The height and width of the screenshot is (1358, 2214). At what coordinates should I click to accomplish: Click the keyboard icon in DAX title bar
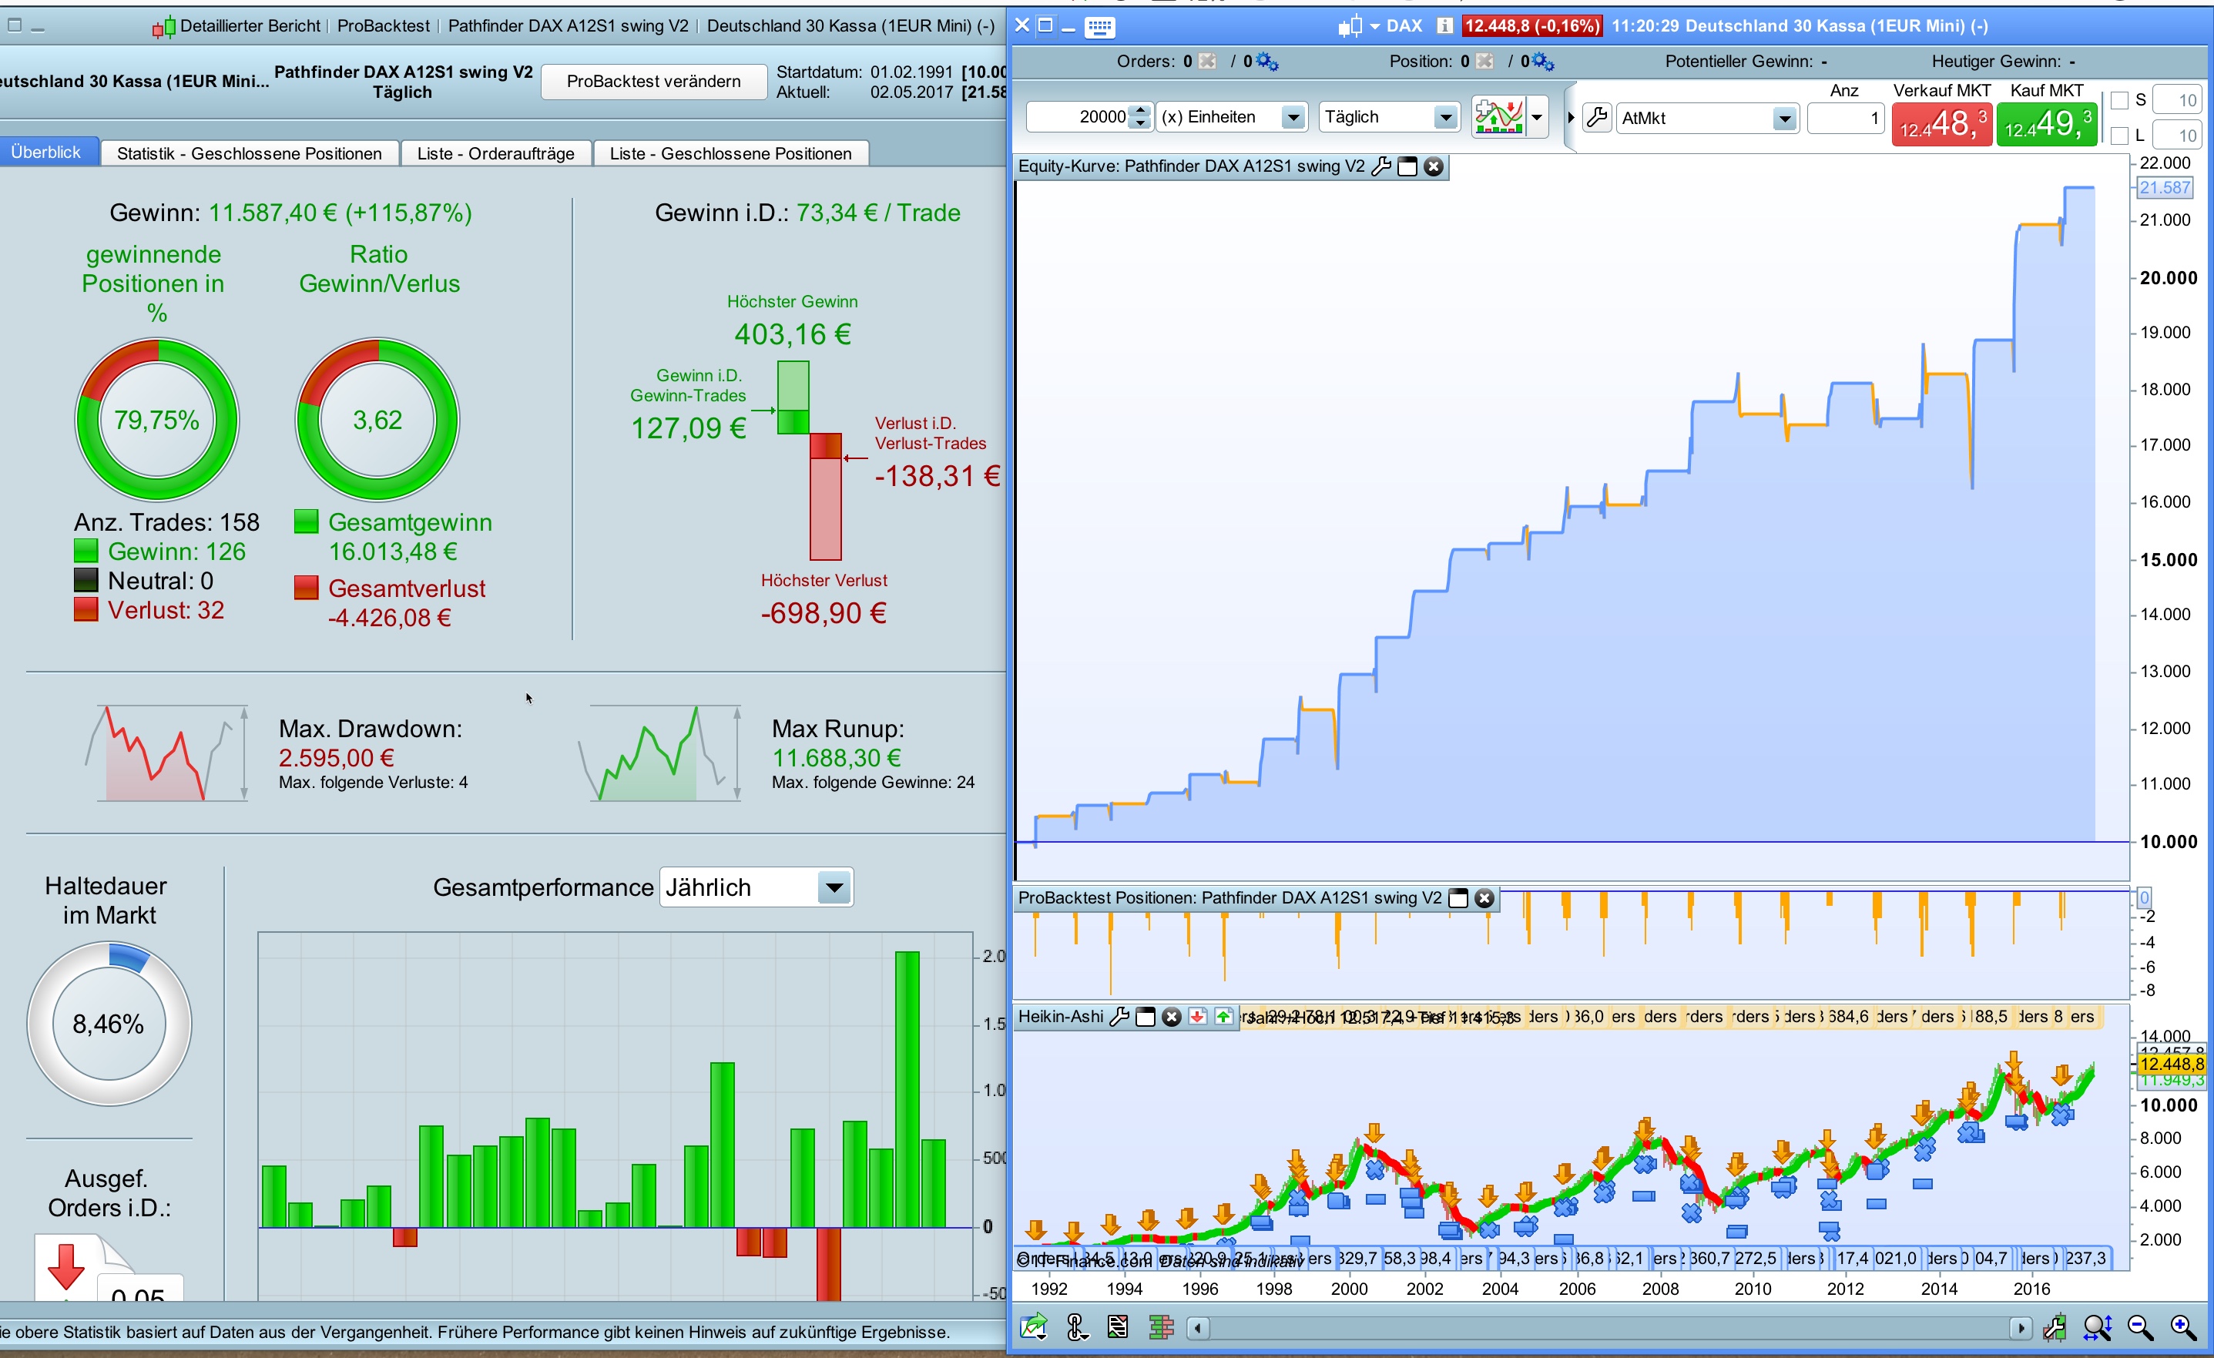(1099, 26)
